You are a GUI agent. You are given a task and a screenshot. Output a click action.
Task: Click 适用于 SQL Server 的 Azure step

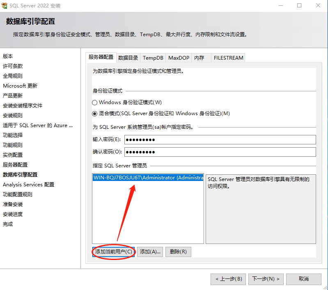point(38,125)
